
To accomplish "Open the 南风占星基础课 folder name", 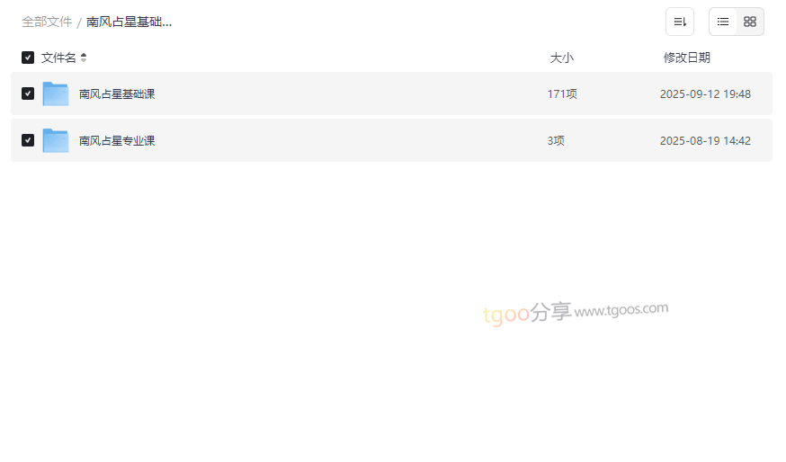I will [117, 93].
